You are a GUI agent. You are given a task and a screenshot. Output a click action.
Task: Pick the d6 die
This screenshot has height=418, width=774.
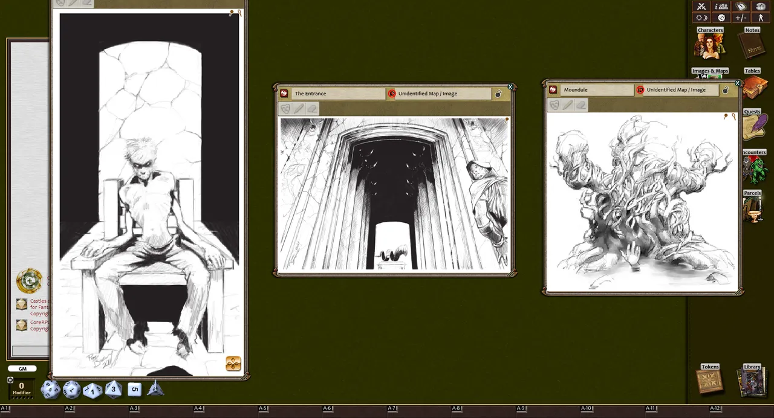click(x=134, y=390)
